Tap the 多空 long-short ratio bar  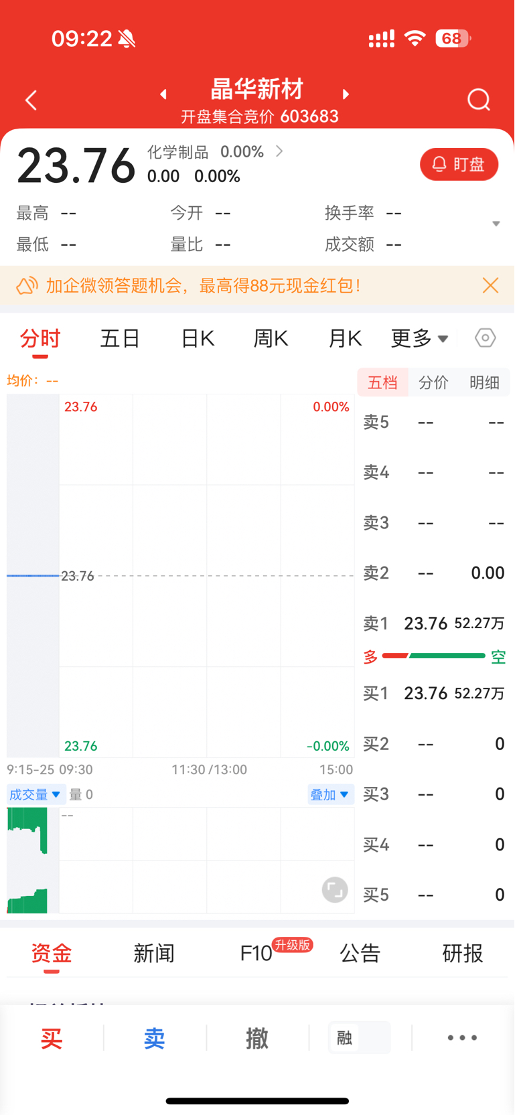(x=433, y=656)
